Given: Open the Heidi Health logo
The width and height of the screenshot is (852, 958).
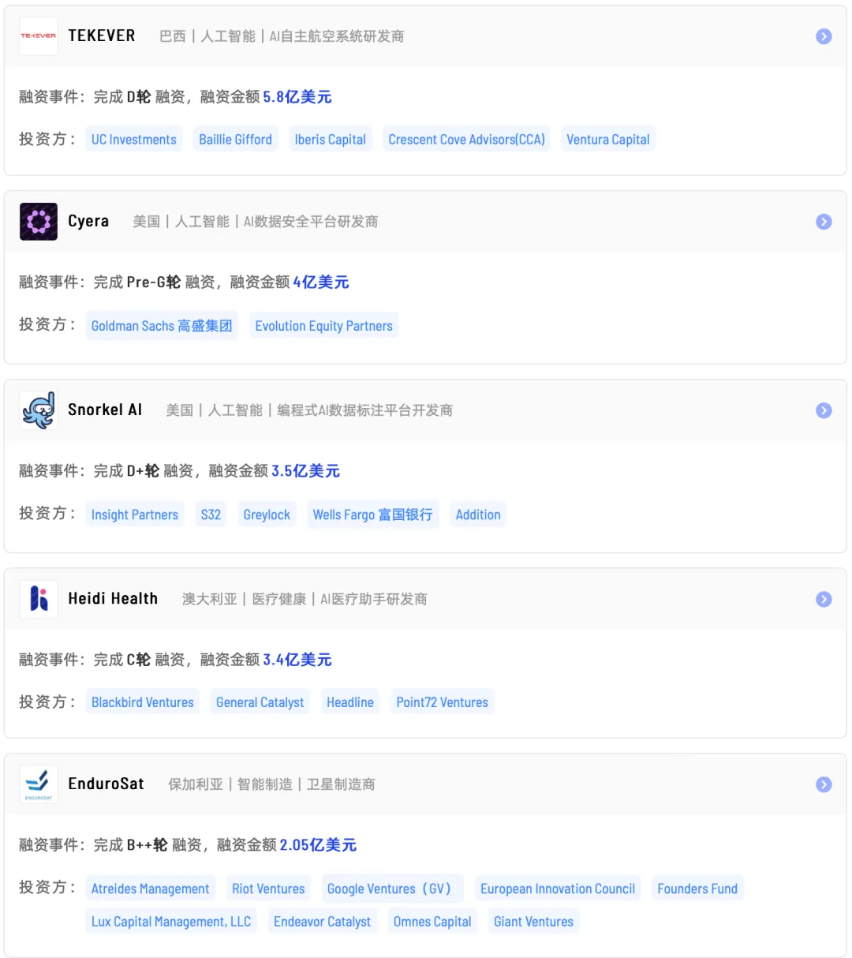Looking at the screenshot, I should 38,599.
